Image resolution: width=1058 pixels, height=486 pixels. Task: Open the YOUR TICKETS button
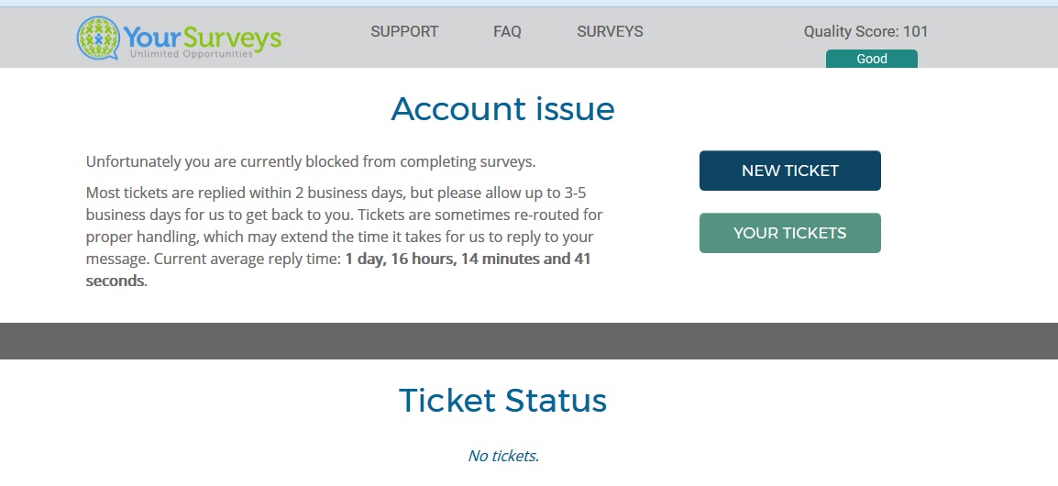tap(789, 233)
